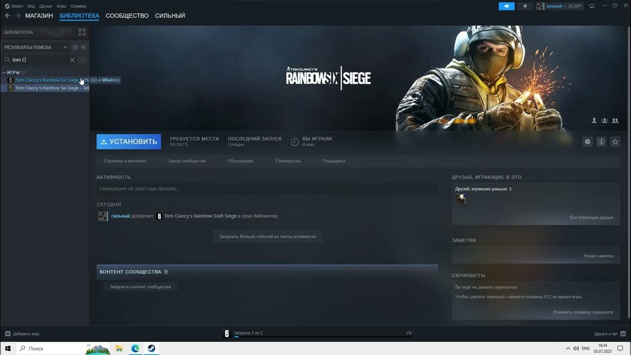Open the Друзья menu
The width and height of the screenshot is (631, 355).
coord(46,6)
